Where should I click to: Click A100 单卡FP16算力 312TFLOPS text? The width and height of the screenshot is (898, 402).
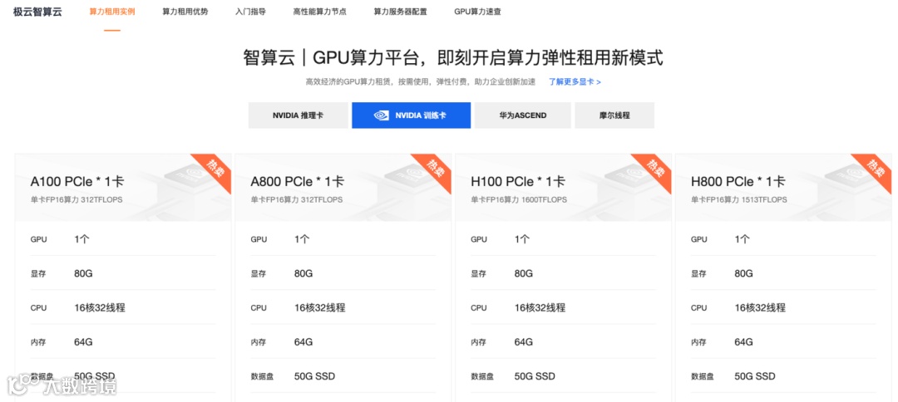click(x=76, y=199)
